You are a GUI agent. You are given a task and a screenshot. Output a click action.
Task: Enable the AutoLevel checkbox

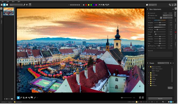click(149, 13)
